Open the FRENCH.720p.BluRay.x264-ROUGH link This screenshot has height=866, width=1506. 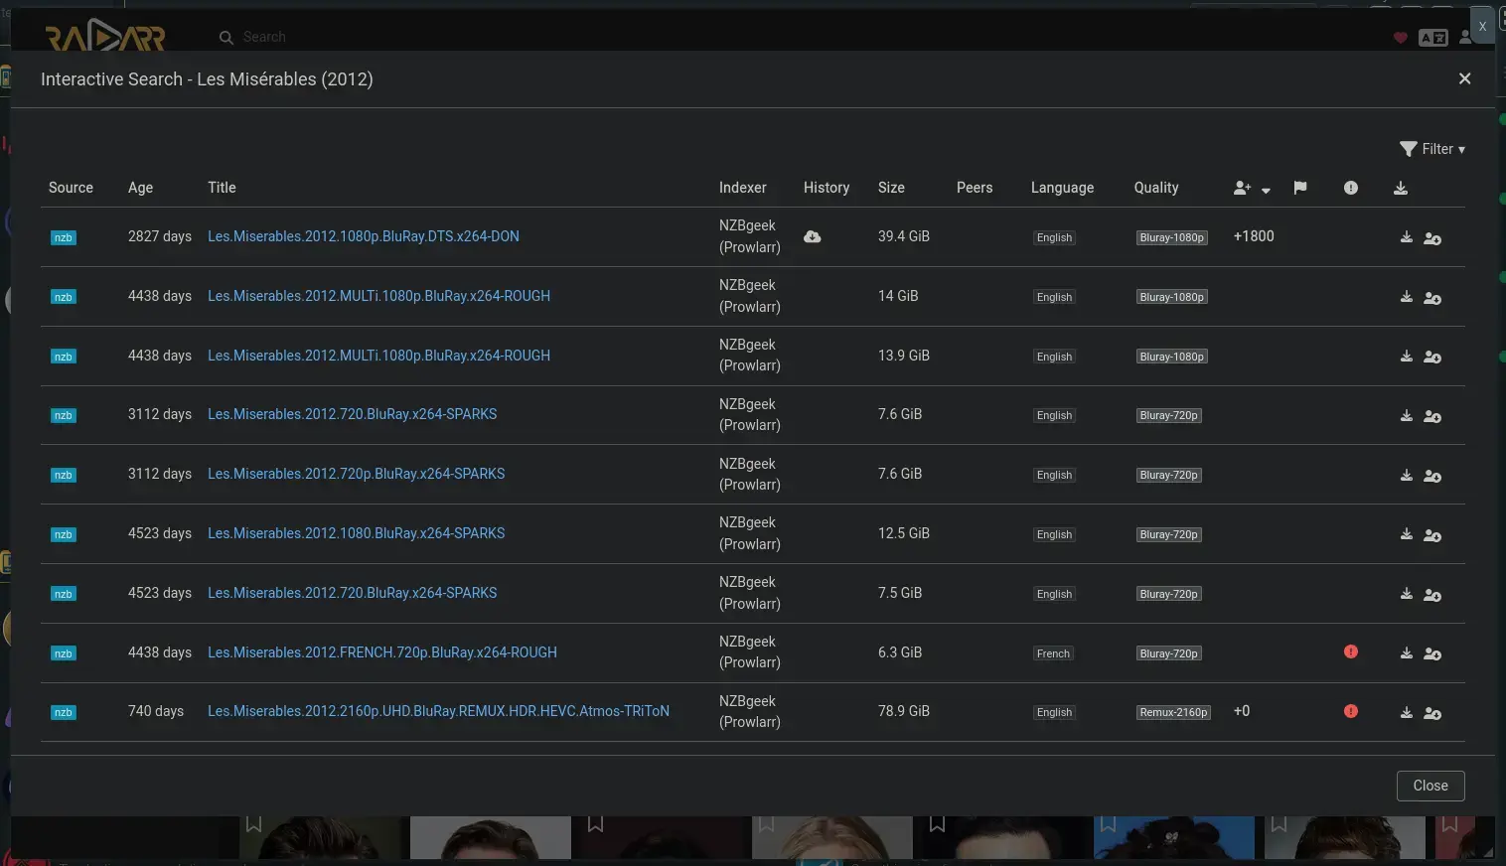point(382,652)
